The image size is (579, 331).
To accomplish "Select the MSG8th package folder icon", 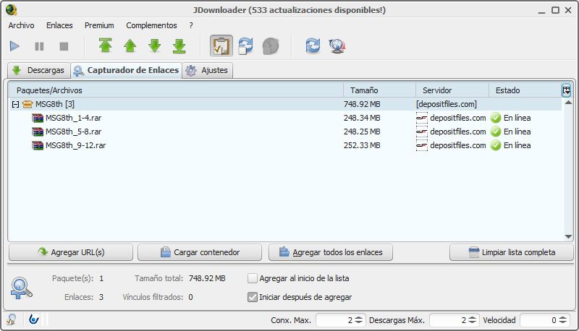I will coord(28,104).
